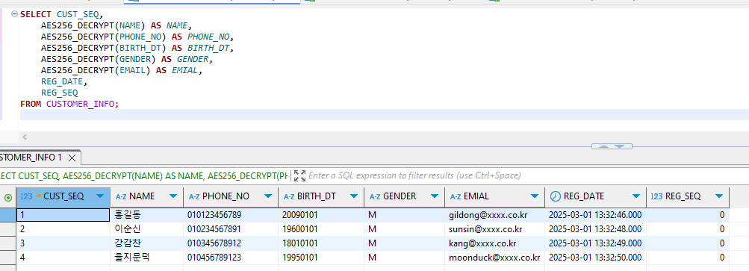Click the clock icon of REG_DATE column
The width and height of the screenshot is (749, 271).
click(556, 196)
